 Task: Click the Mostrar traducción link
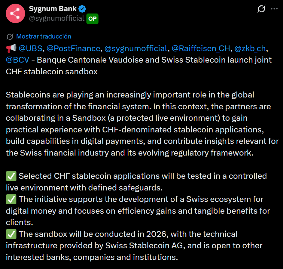pos(43,36)
